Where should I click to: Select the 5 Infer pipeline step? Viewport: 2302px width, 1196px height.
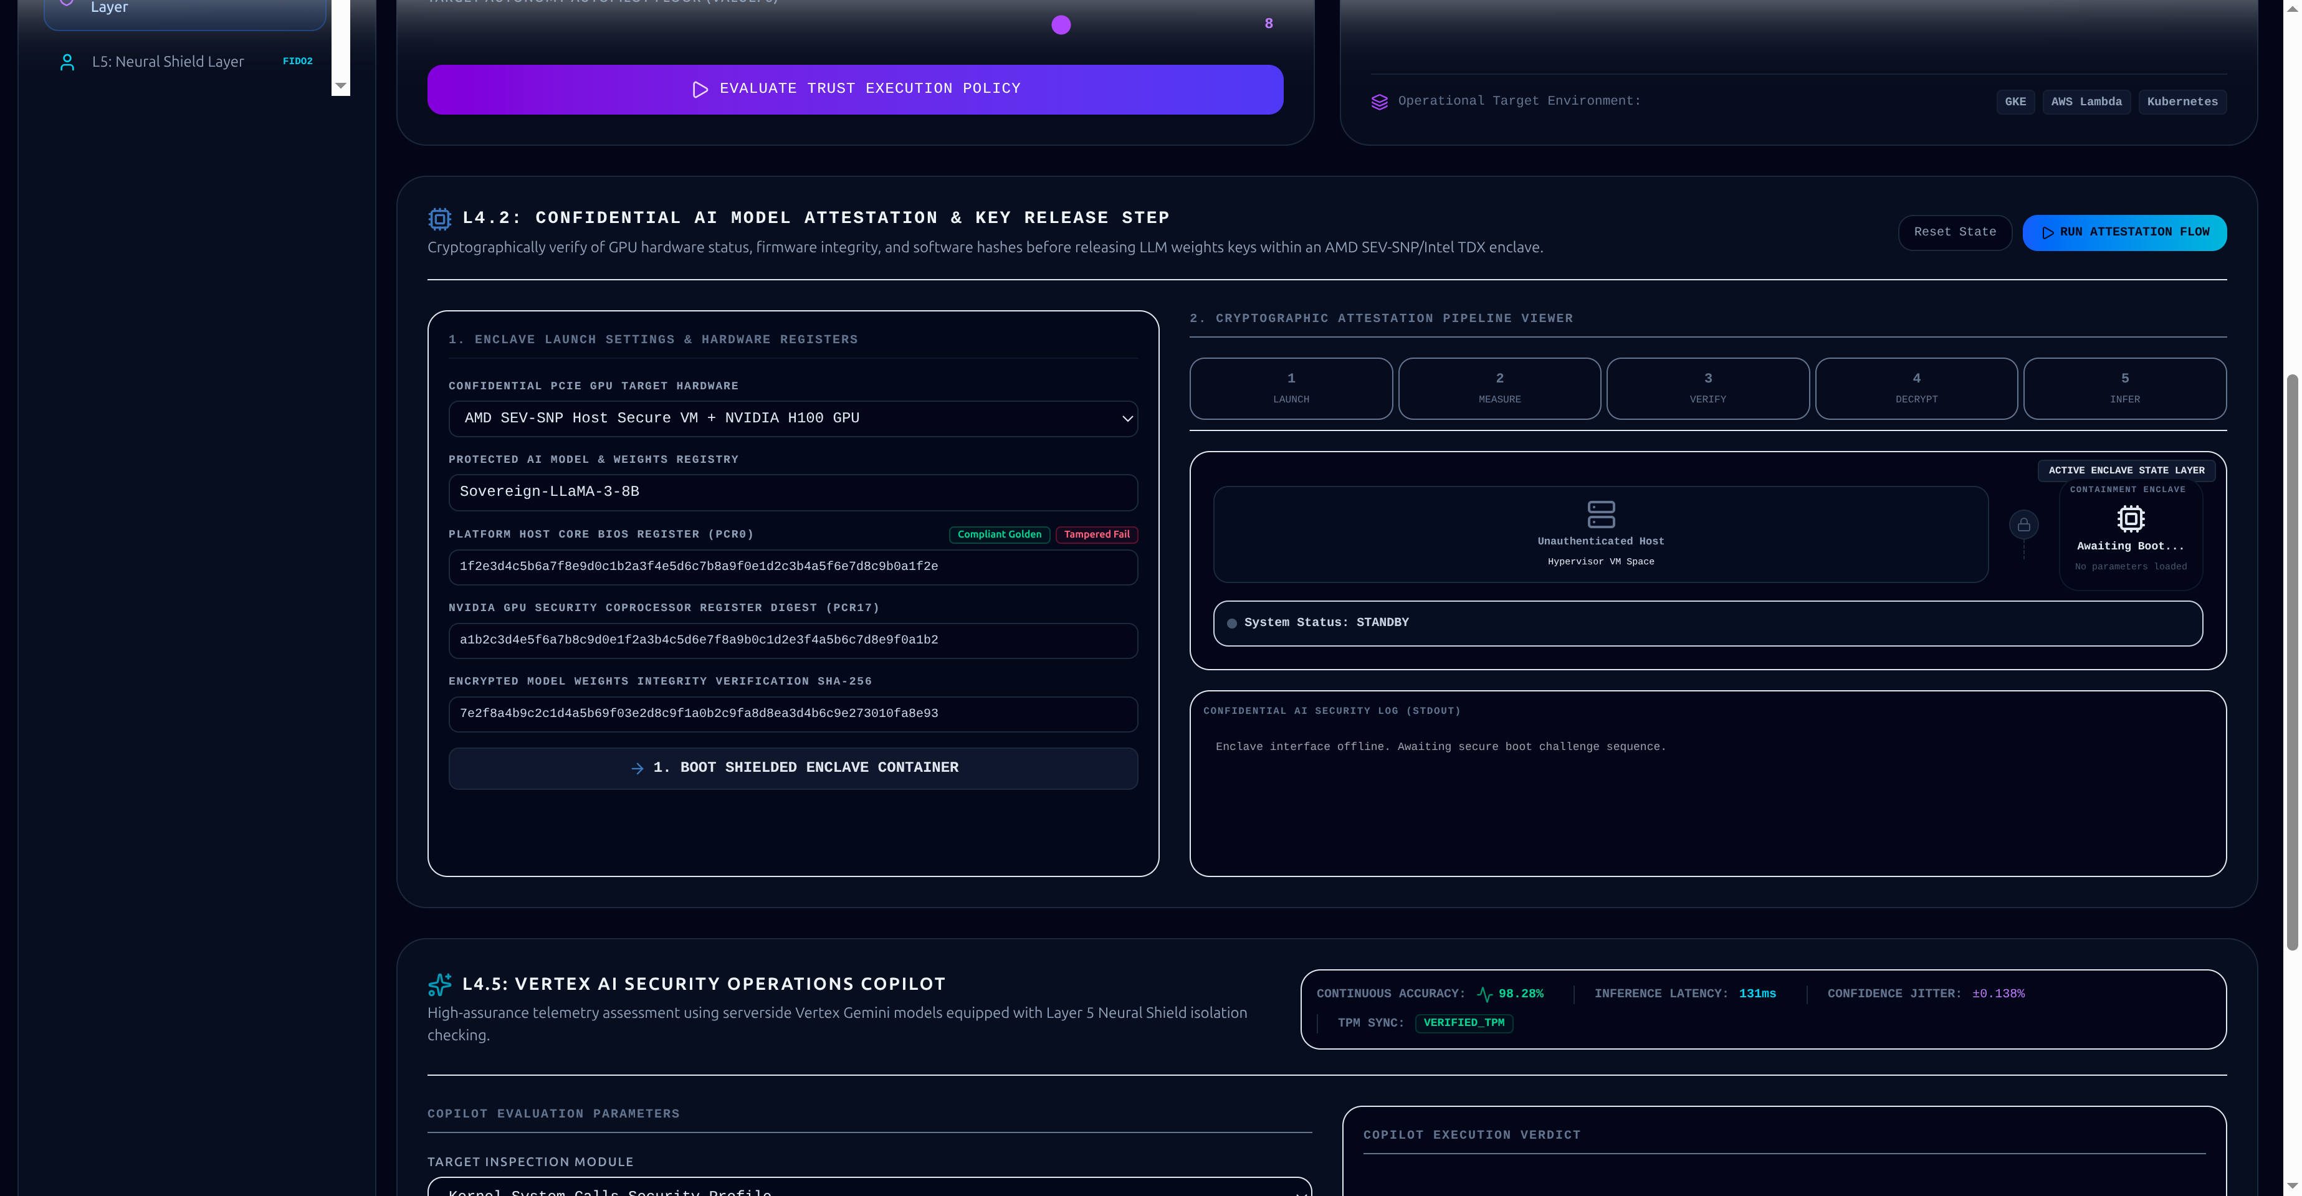(2125, 389)
